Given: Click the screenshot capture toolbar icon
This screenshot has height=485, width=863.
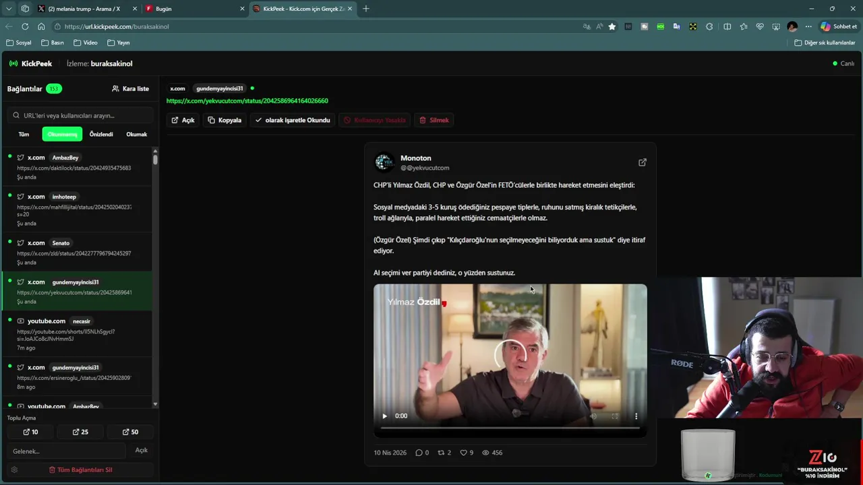Looking at the screenshot, I should click(776, 26).
